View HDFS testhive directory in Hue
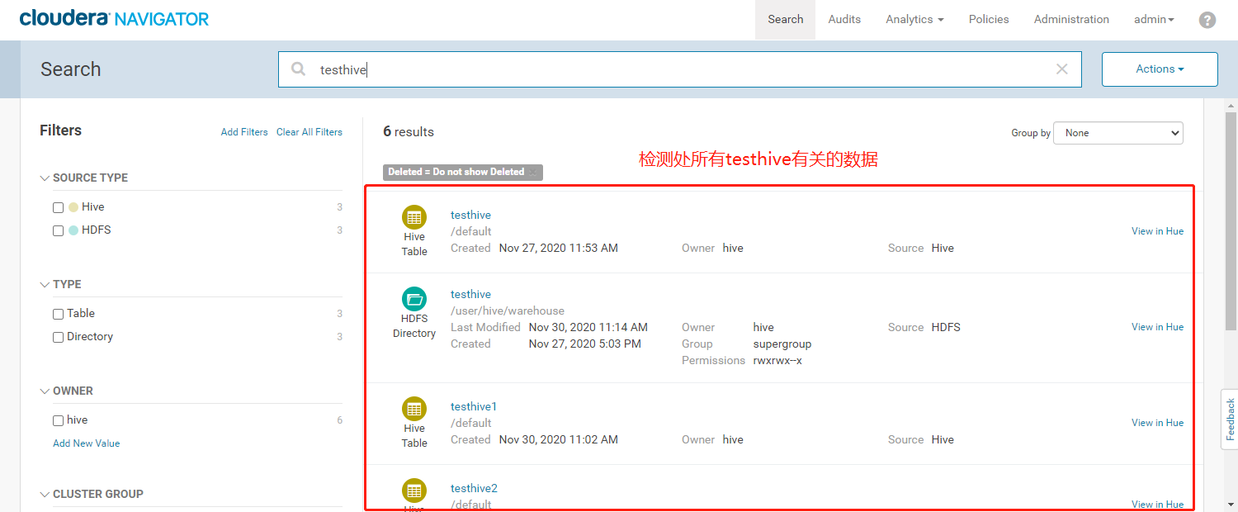The width and height of the screenshot is (1238, 512). [x=1157, y=327]
